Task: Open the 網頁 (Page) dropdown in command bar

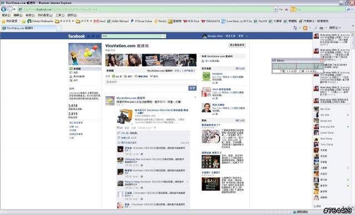Action: 334,28
